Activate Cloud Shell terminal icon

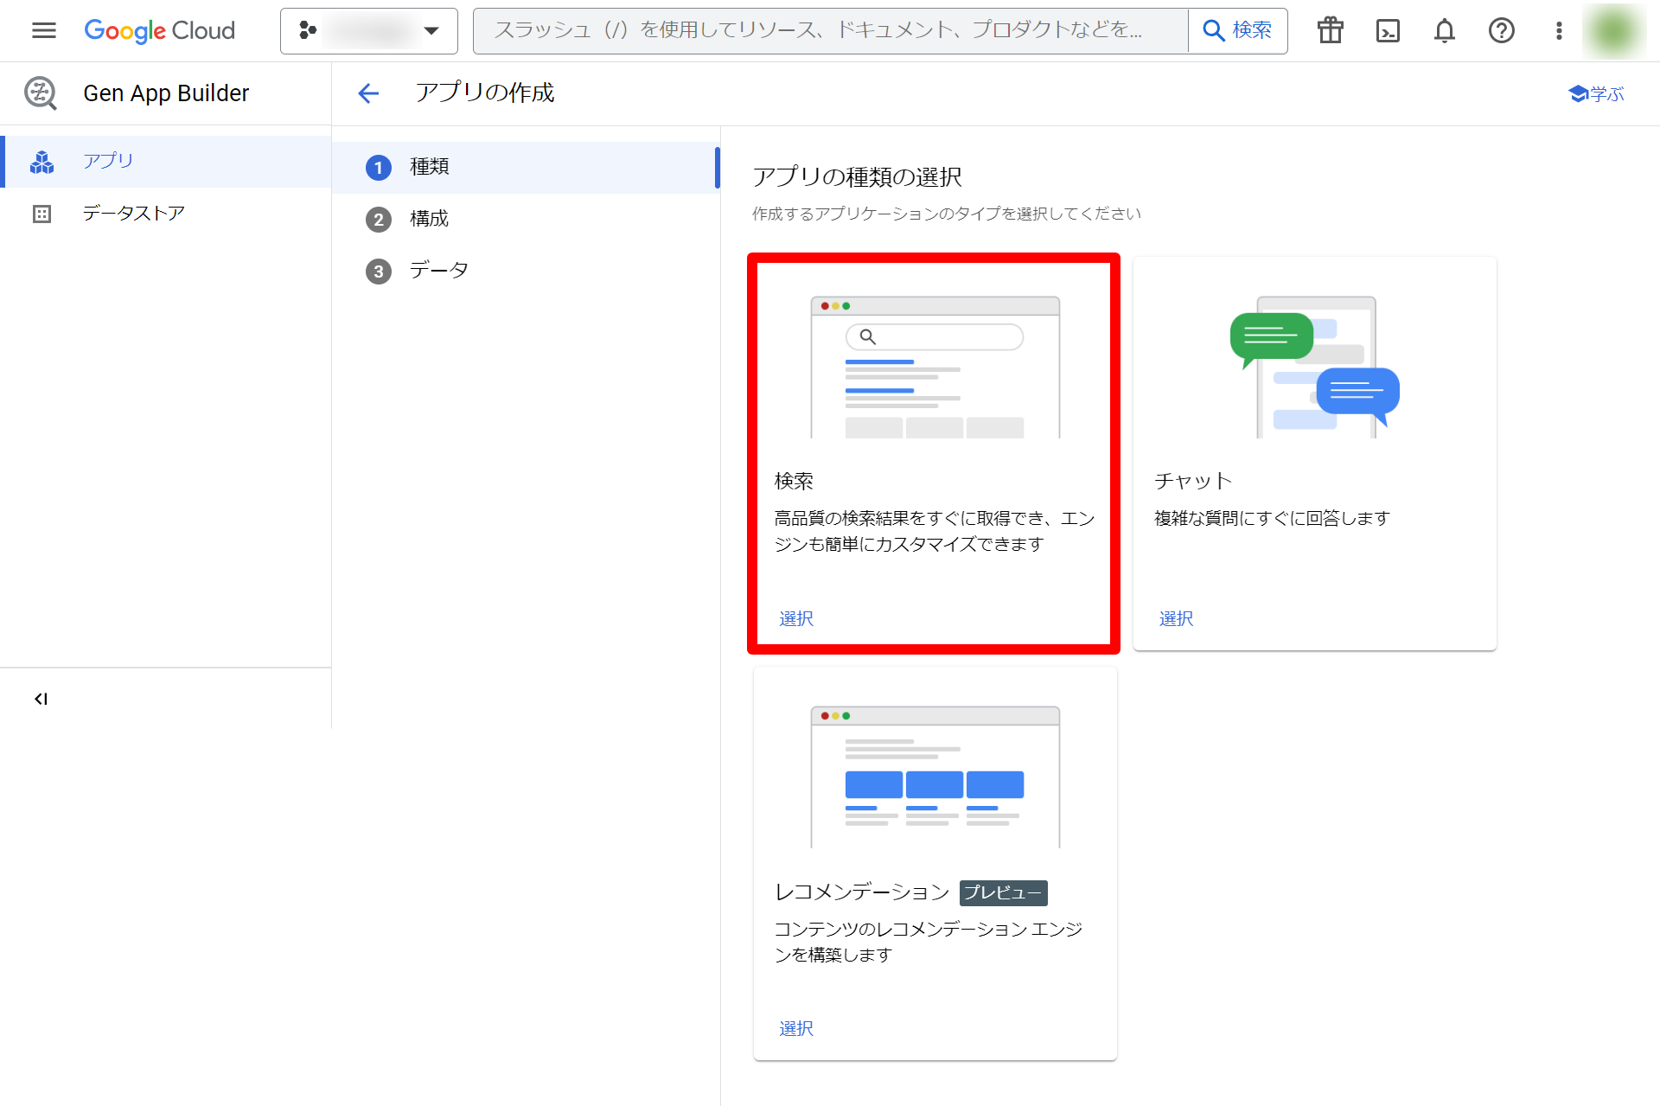point(1387,30)
